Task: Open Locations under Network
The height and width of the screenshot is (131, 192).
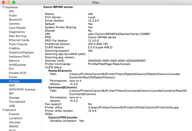Action: point(15,118)
